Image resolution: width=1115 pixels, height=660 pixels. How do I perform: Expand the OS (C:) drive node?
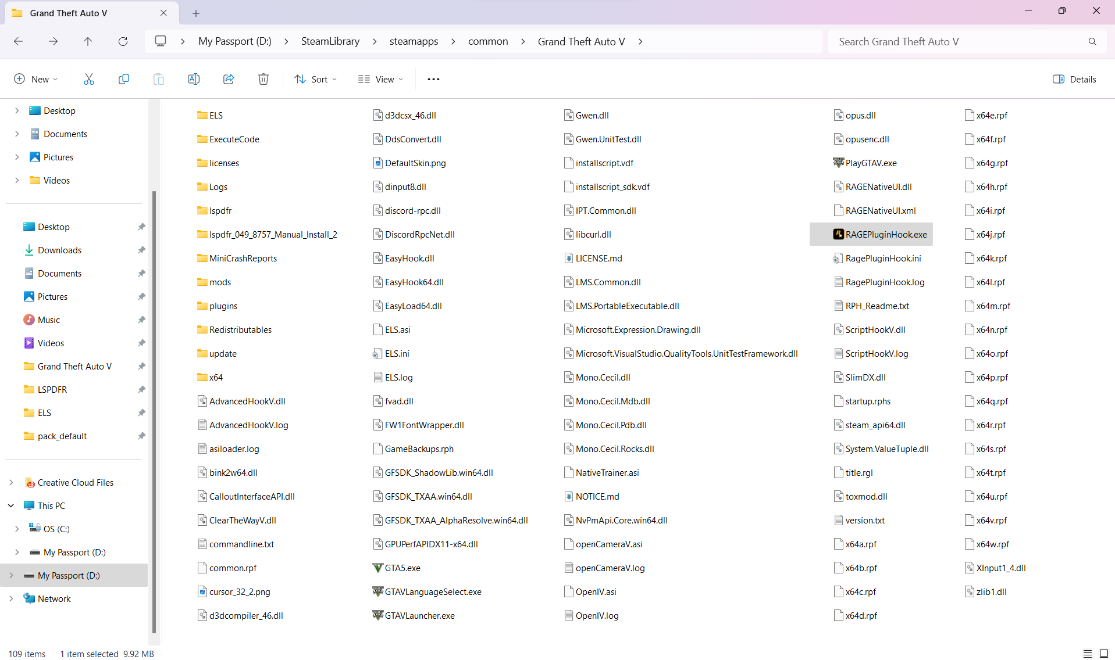17,529
